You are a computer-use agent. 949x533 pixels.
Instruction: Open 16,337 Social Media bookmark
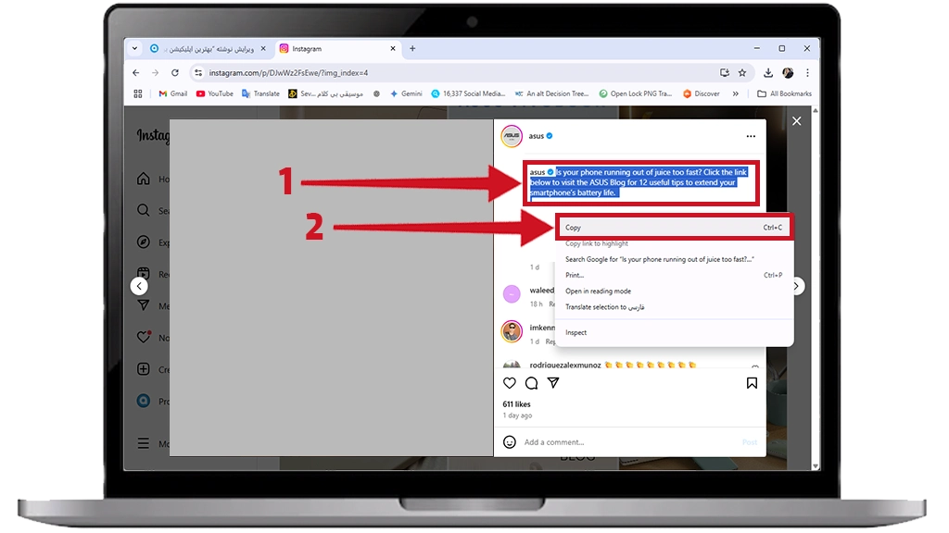[x=468, y=93]
